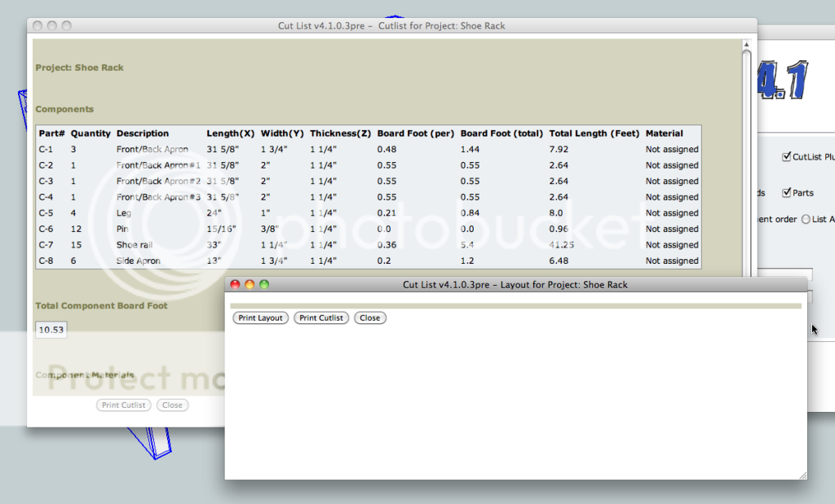Click the Shoe rail row description
Viewport: 835px width, 504px height.
tap(133, 245)
